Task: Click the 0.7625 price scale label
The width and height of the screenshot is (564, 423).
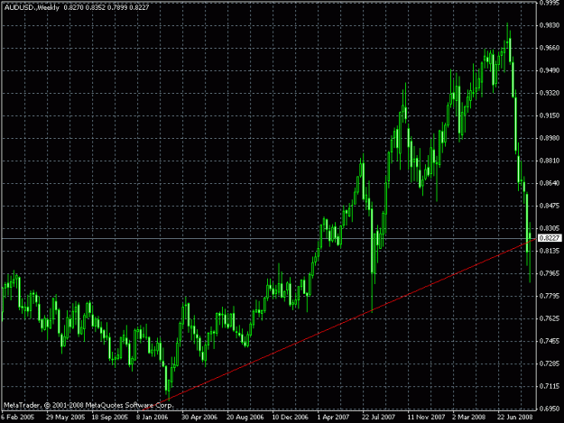Action: [x=550, y=318]
